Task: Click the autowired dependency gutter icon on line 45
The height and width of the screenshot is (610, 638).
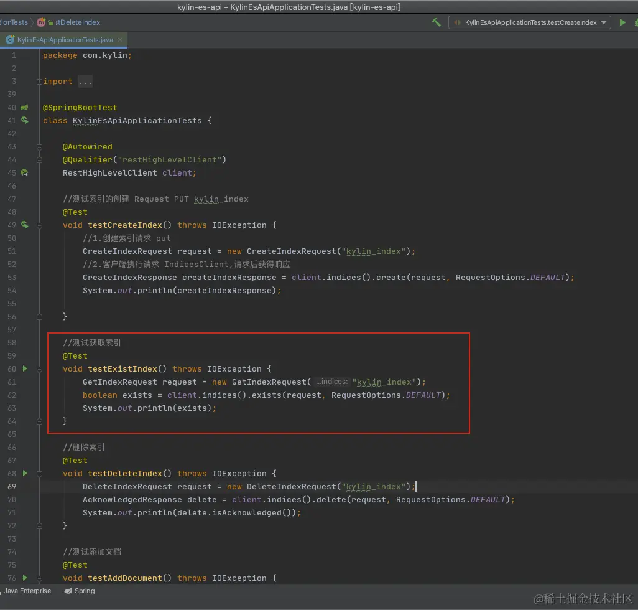Action: click(24, 172)
